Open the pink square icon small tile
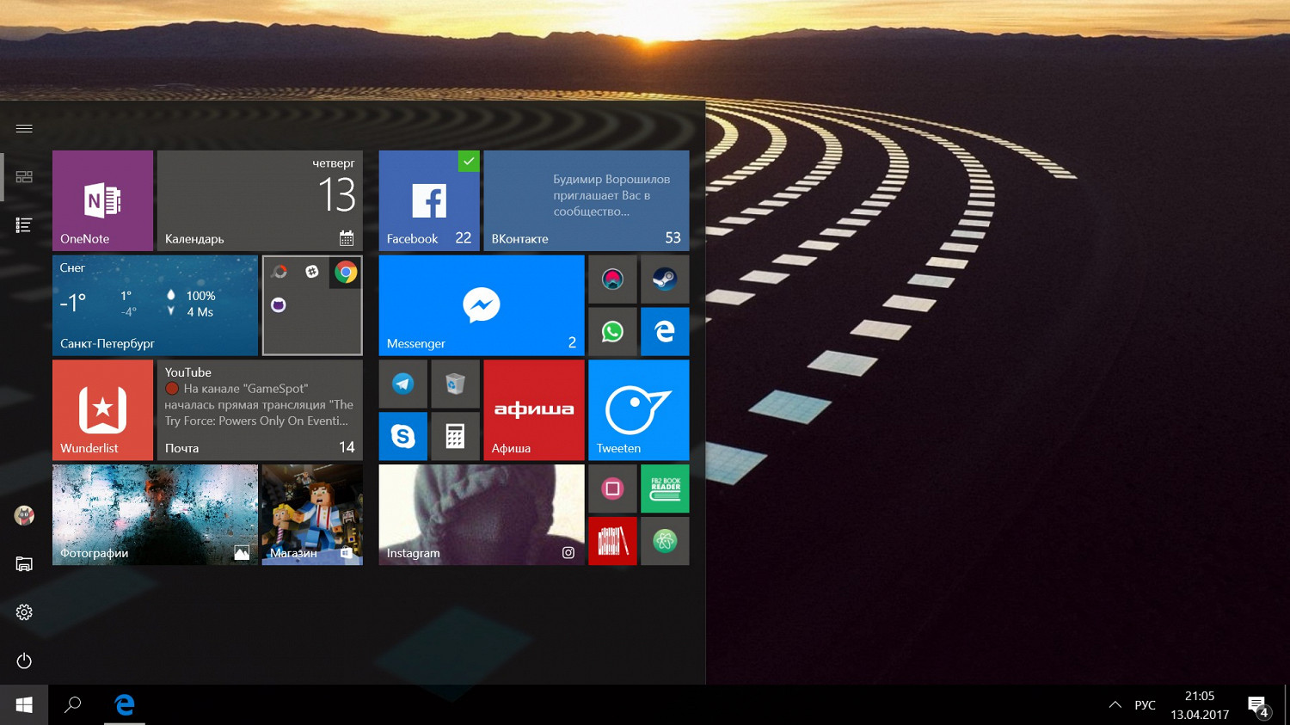The height and width of the screenshot is (725, 1290). [x=612, y=489]
